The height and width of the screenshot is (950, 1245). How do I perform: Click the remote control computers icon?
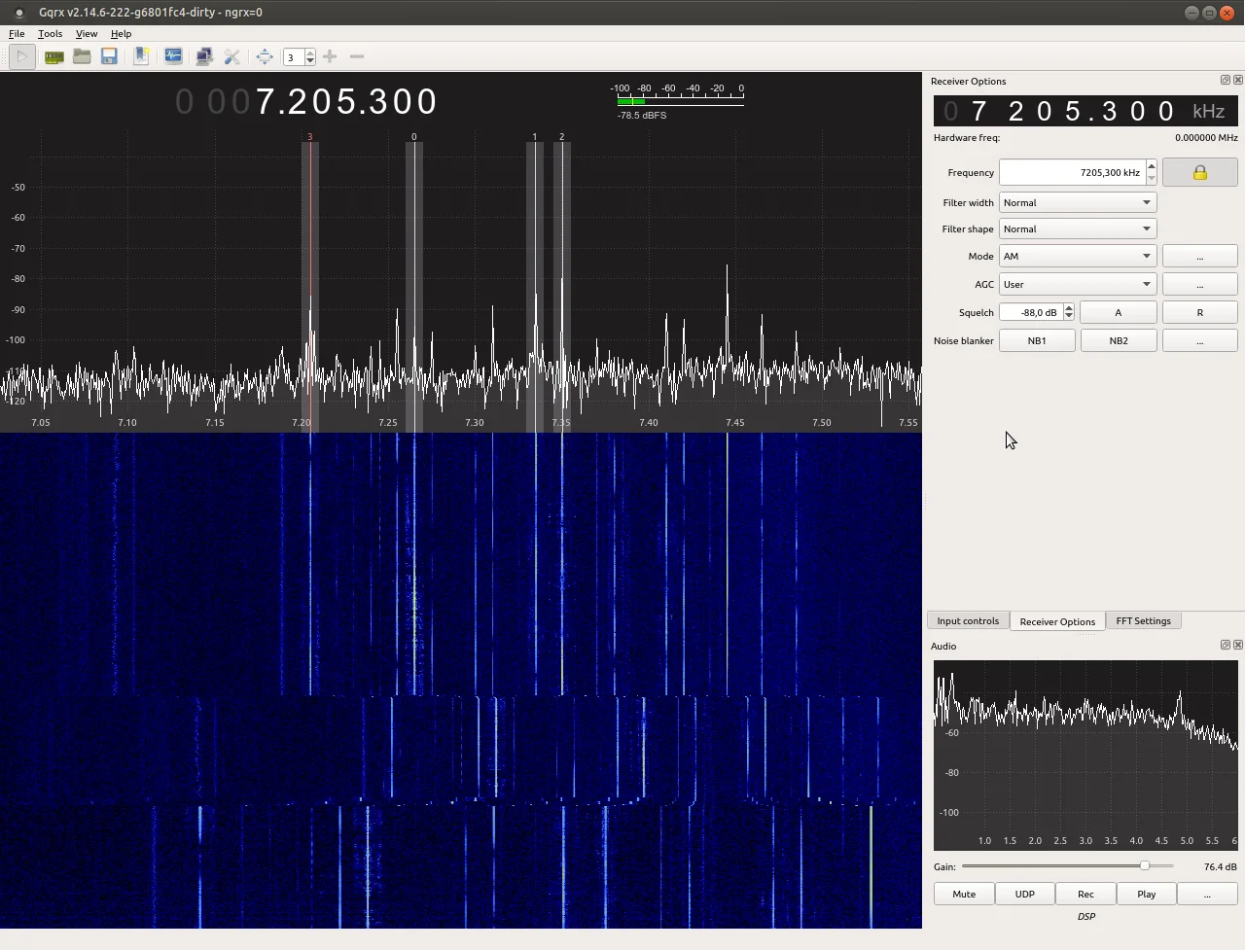click(204, 57)
